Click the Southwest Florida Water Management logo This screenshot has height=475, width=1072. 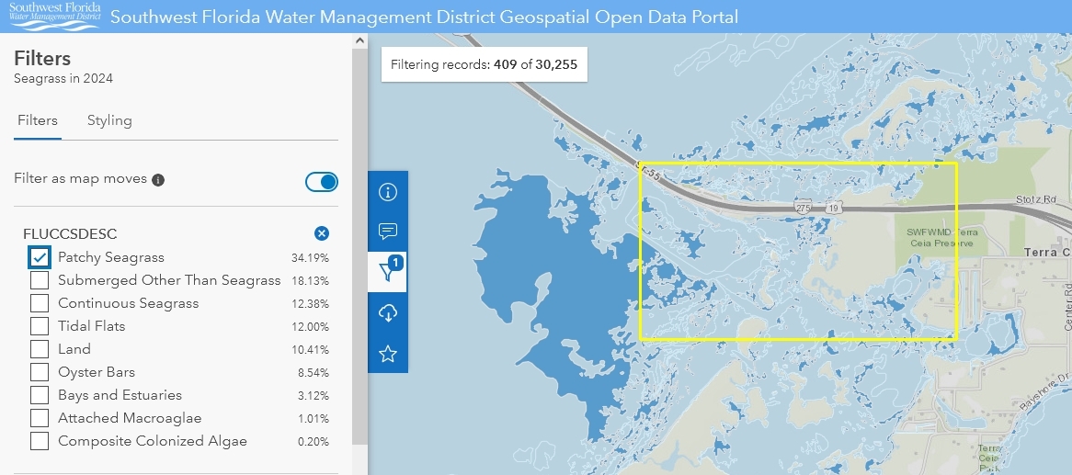(53, 16)
